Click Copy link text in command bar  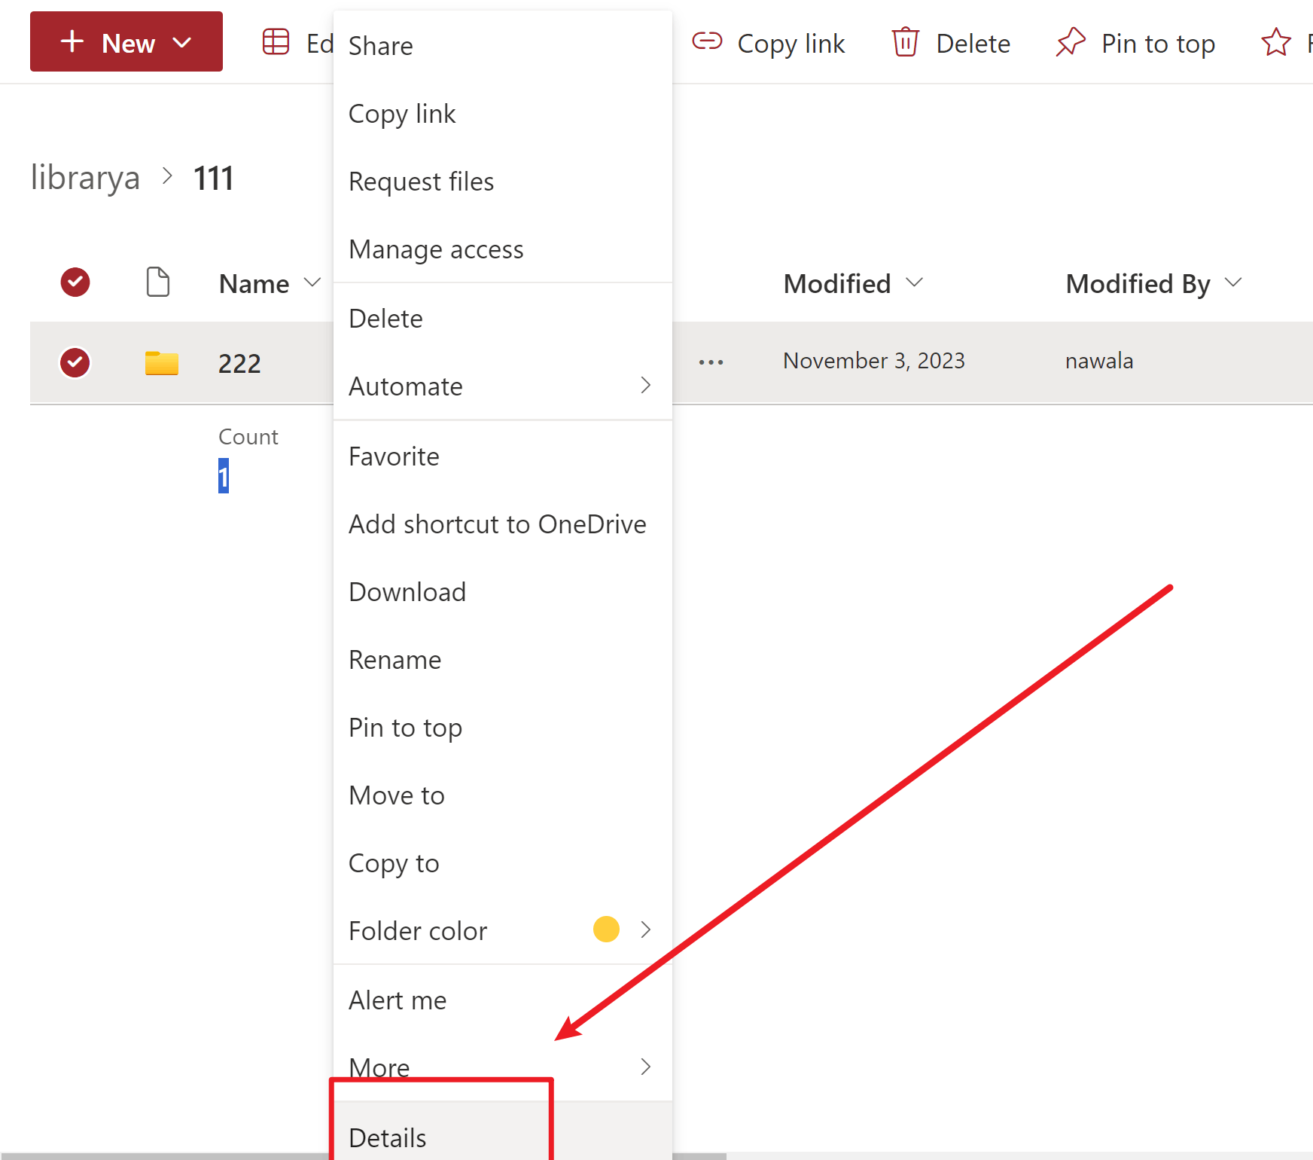pos(791,44)
